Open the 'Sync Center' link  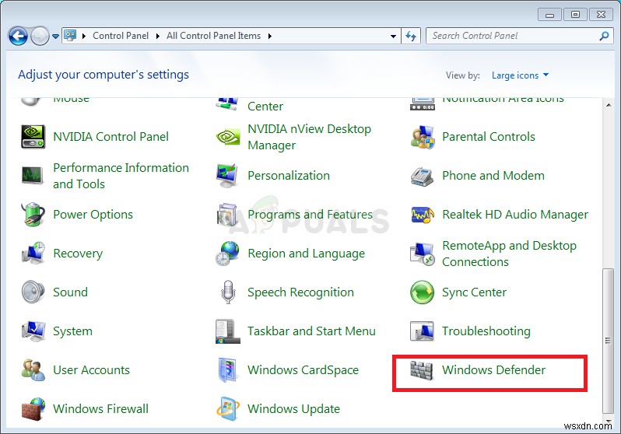[x=474, y=292]
